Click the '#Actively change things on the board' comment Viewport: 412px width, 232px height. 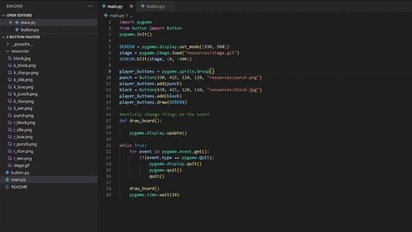point(164,115)
